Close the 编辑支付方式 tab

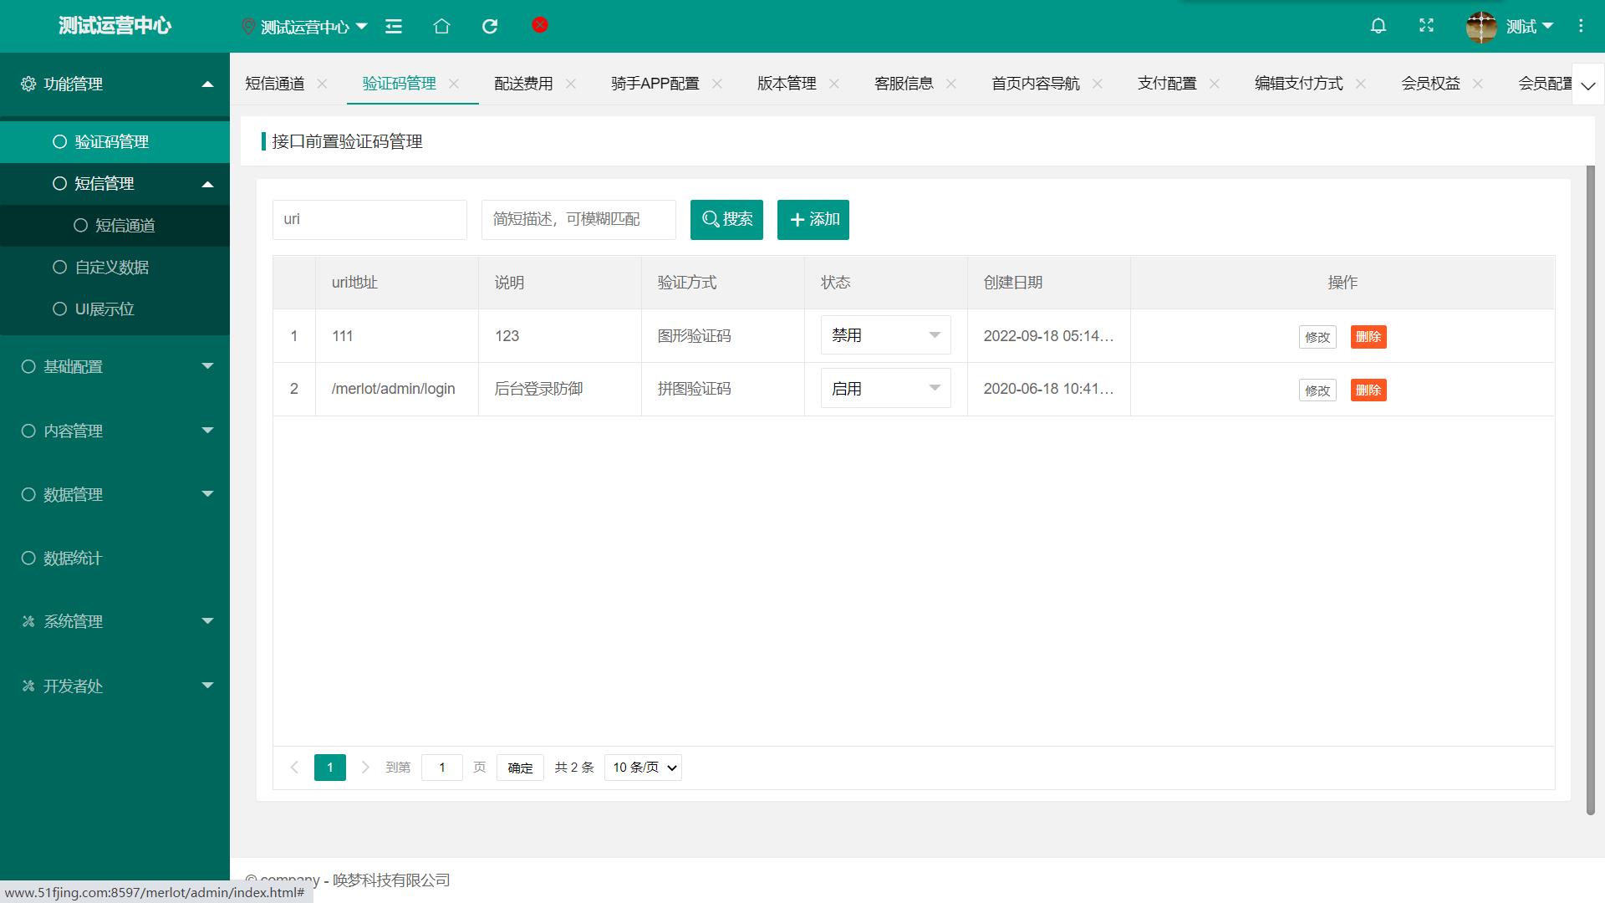1361,84
